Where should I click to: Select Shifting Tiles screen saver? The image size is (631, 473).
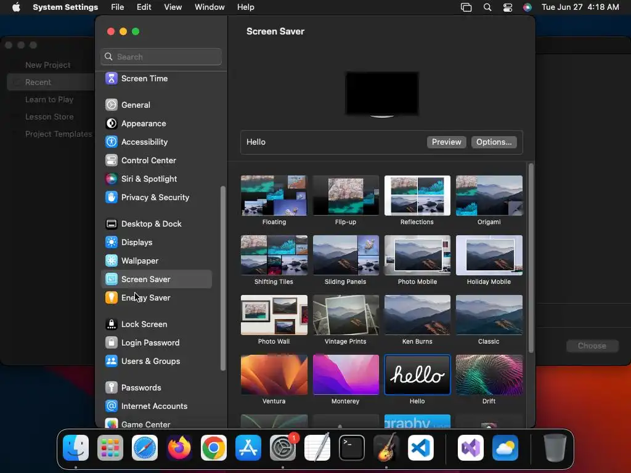tap(274, 256)
